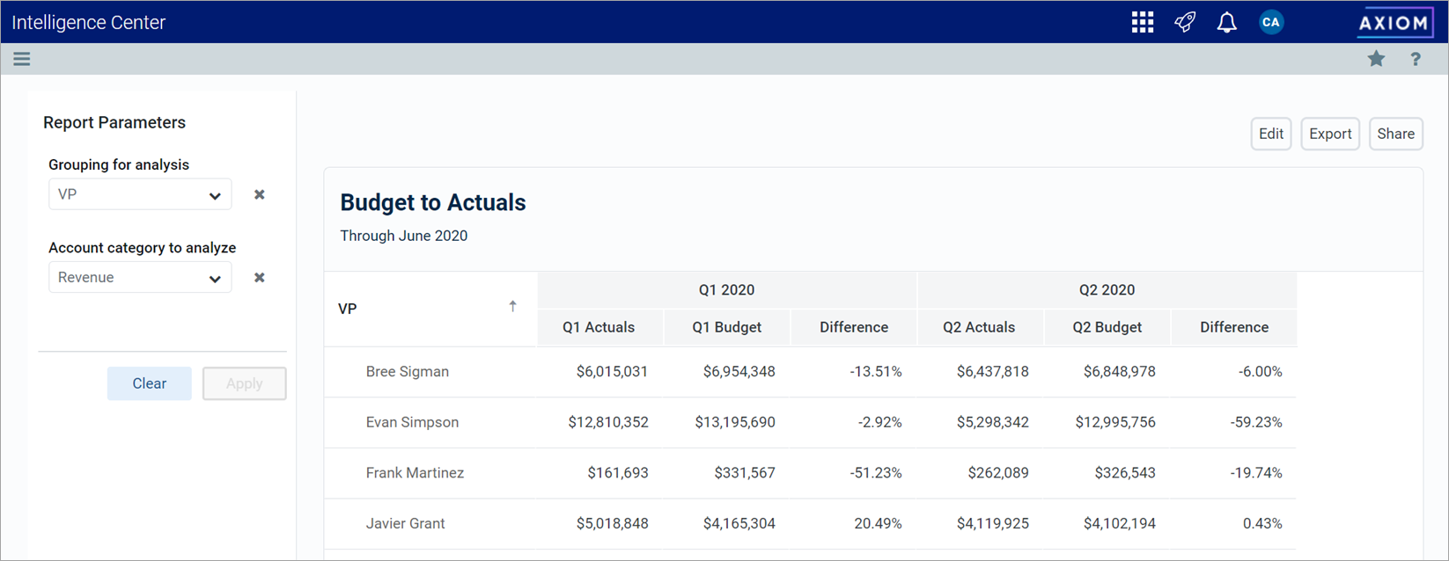Click the Apply button
The width and height of the screenshot is (1449, 561).
[x=244, y=383]
